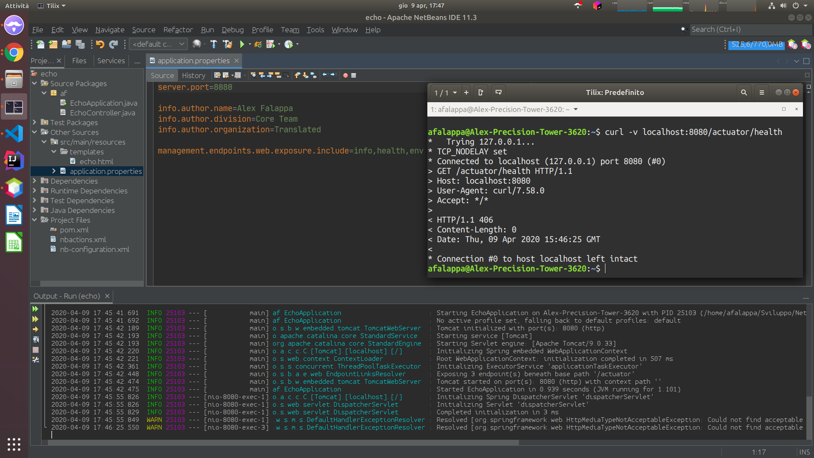
Task: Open the Navigate menu
Action: point(110,30)
